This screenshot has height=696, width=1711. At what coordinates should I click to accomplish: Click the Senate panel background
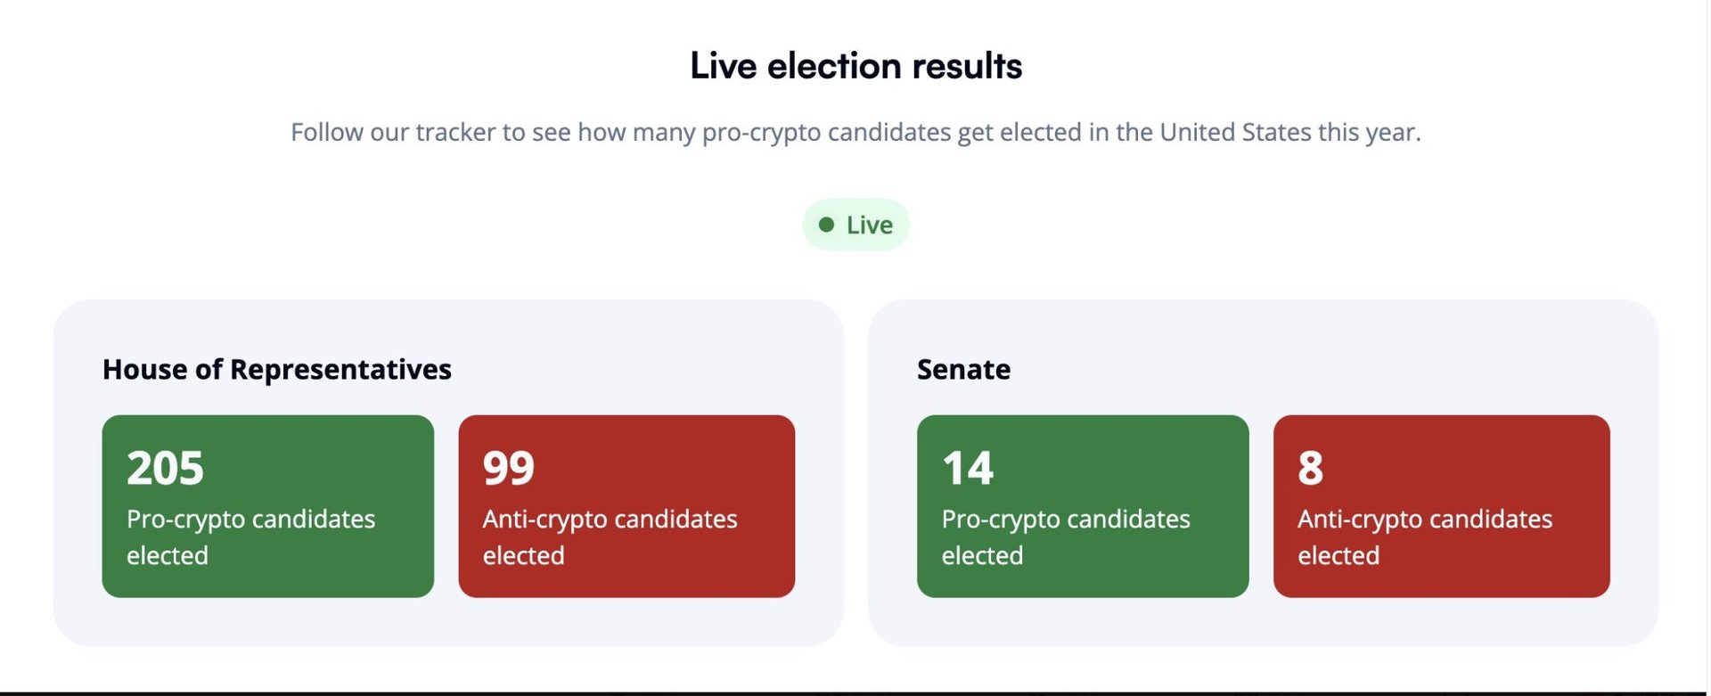(1264, 621)
